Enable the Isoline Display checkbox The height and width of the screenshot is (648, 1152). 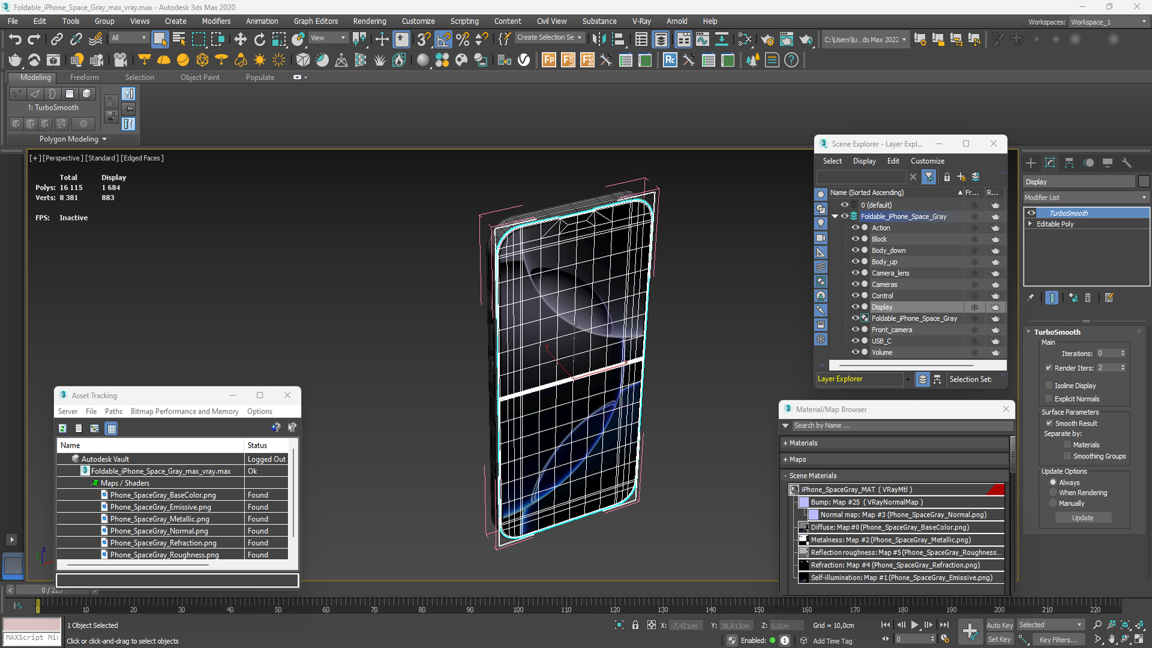pyautogui.click(x=1049, y=385)
